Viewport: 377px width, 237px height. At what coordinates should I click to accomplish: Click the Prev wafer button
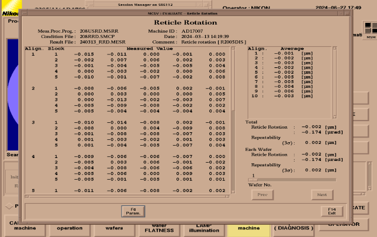click(262, 194)
